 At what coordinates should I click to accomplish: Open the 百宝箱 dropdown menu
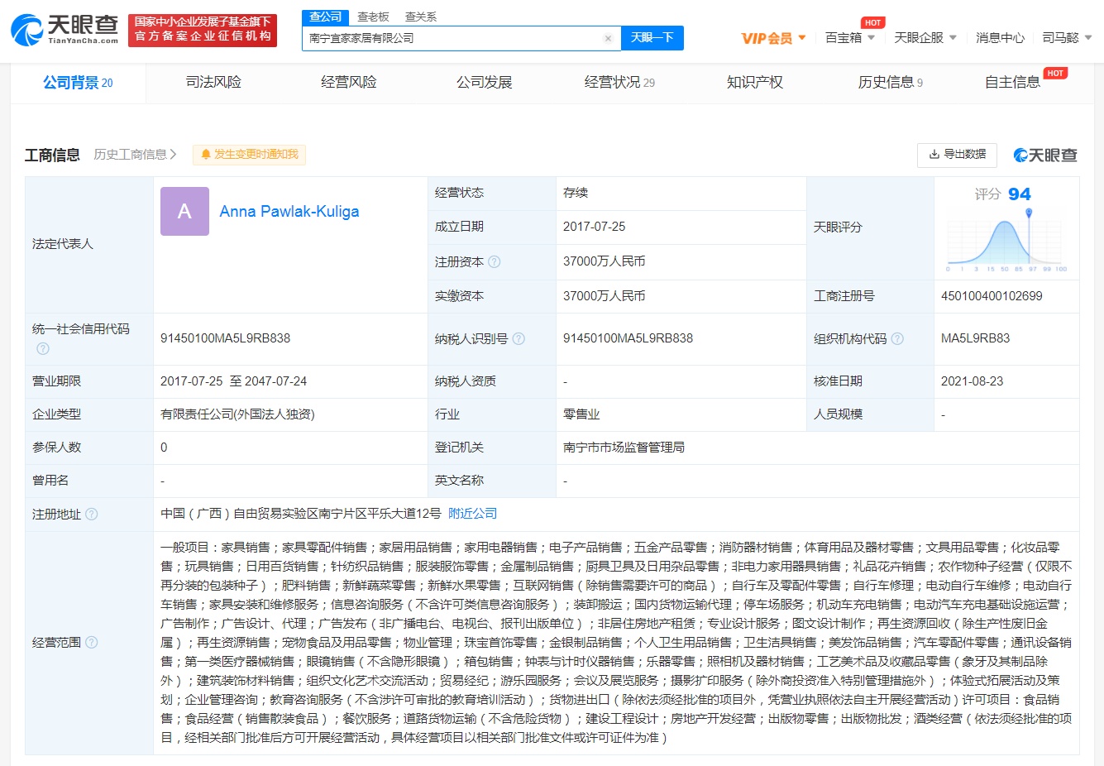coord(850,38)
